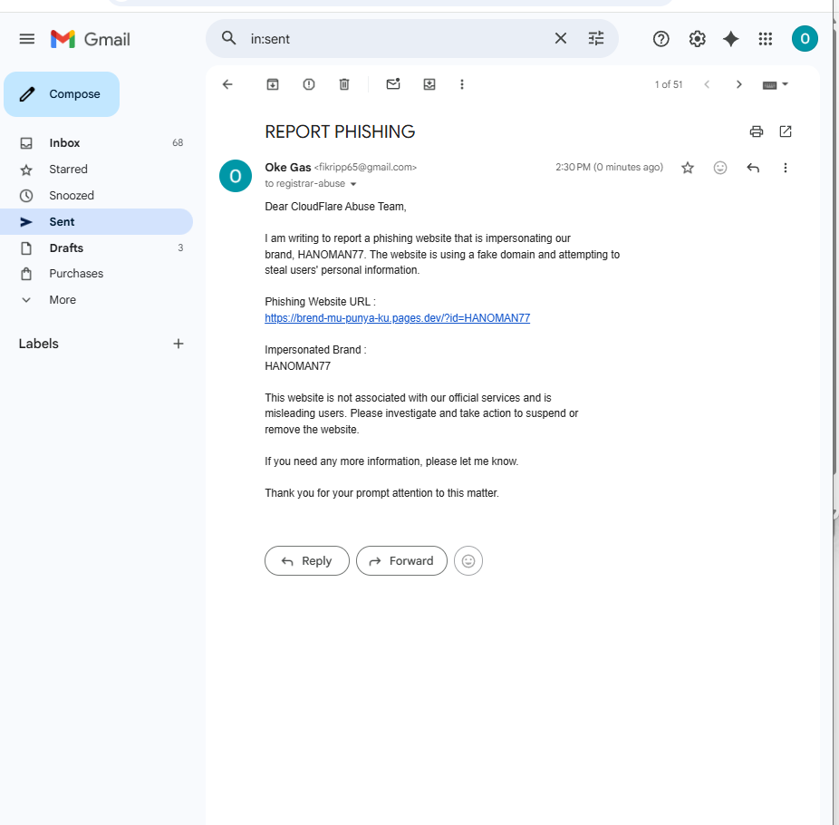The width and height of the screenshot is (839, 825).
Task: Go to the newer conversation arrow
Action: point(707,84)
